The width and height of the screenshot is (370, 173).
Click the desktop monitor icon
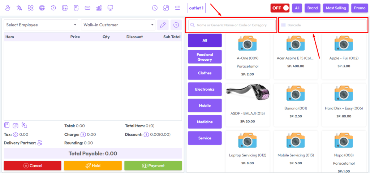pos(110,8)
